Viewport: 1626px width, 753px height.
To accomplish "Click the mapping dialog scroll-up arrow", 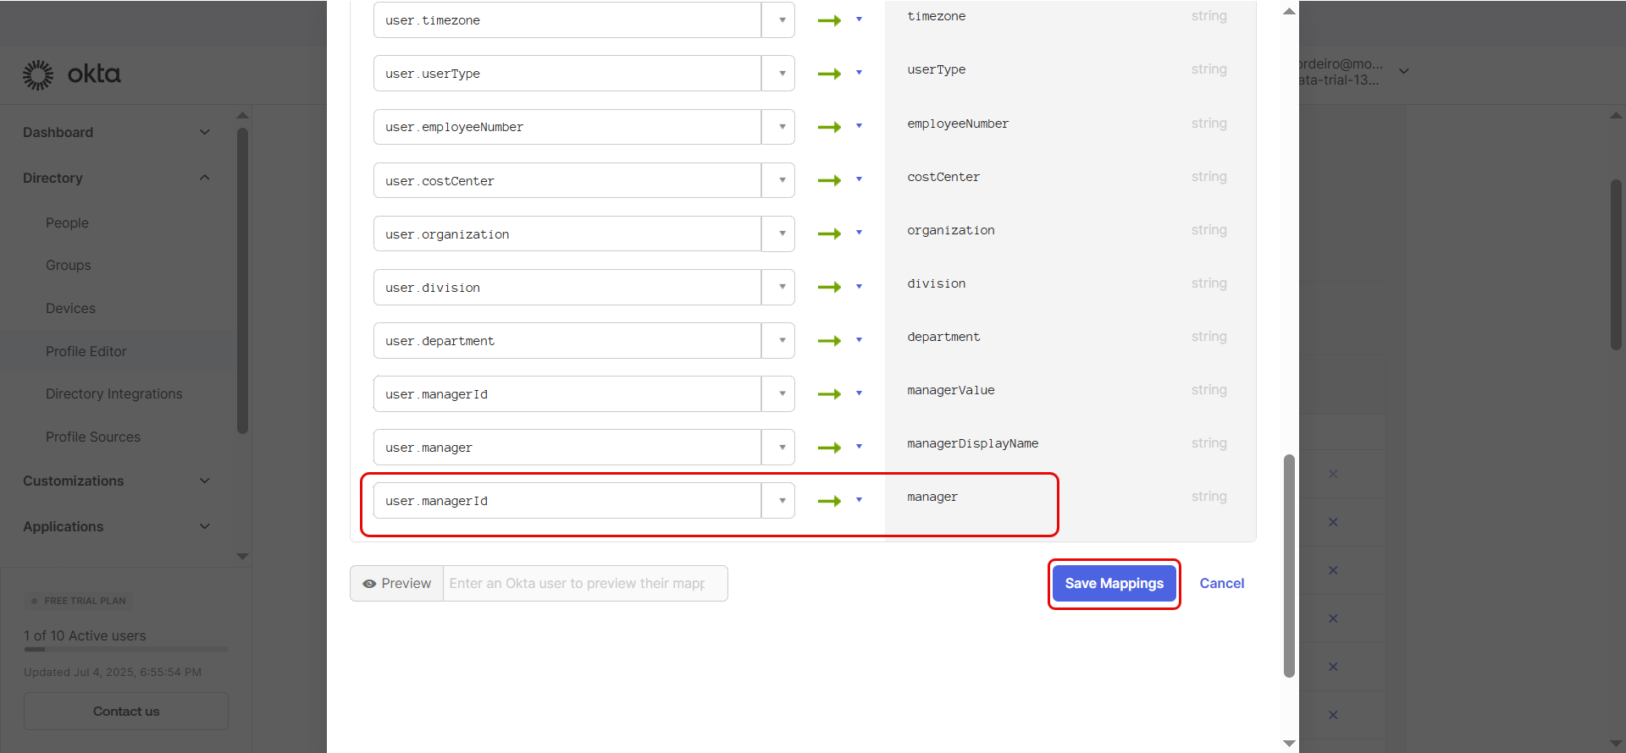I will [1289, 12].
